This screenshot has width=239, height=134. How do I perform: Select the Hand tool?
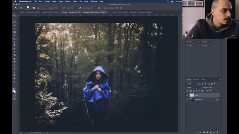(x=15, y=79)
